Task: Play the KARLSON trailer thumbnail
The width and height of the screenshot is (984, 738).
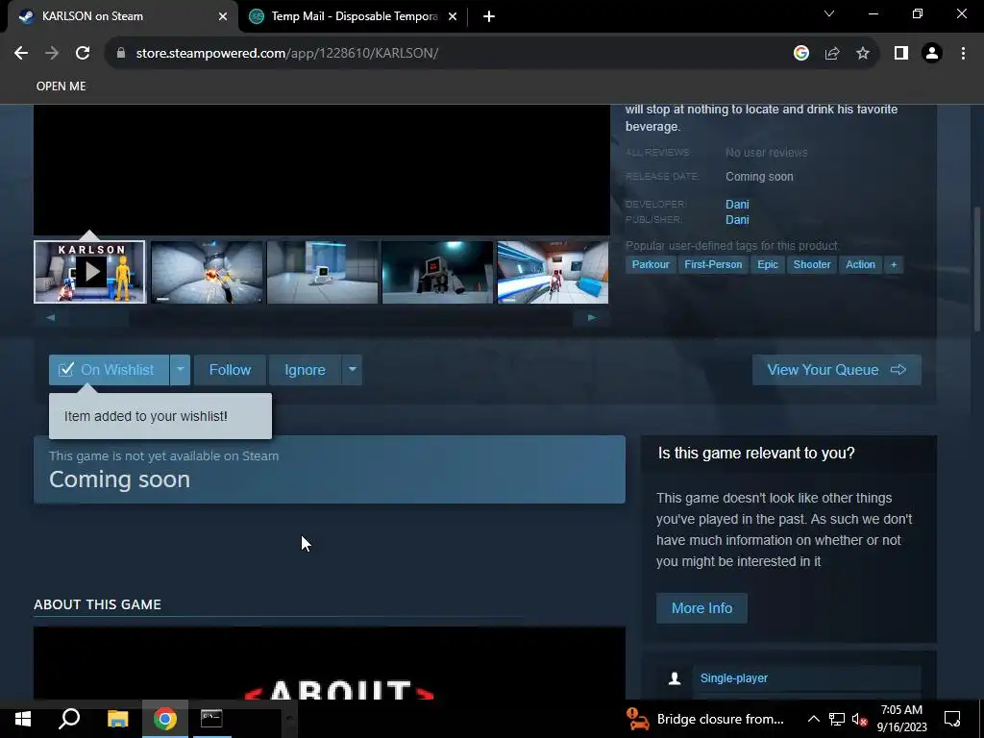Action: [x=89, y=272]
